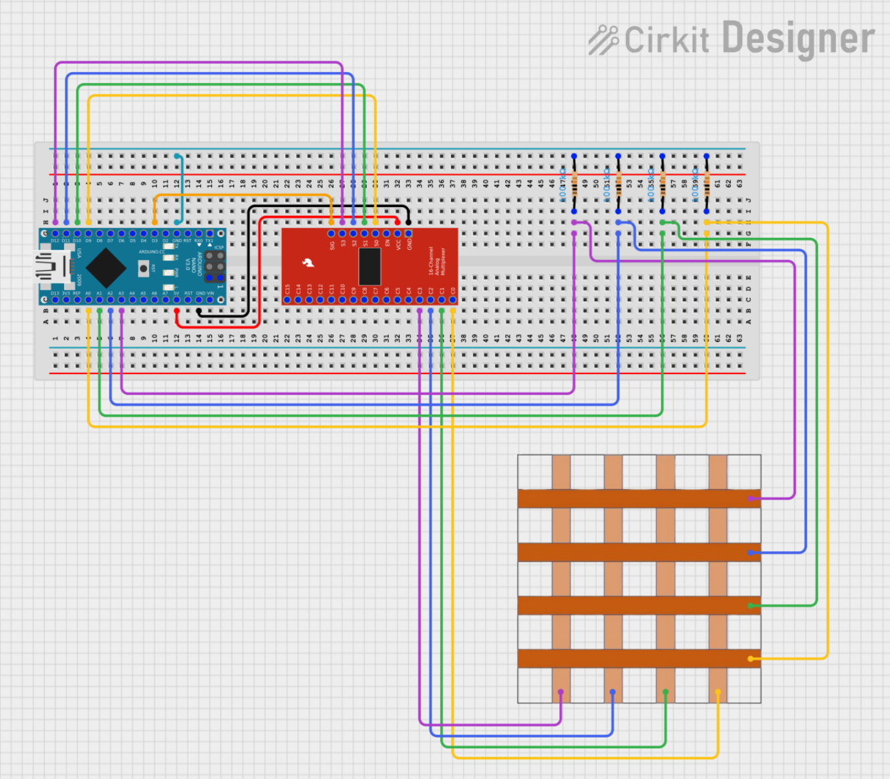Click the green wire endpoint on matrix column
890x779 pixels.
click(x=665, y=692)
